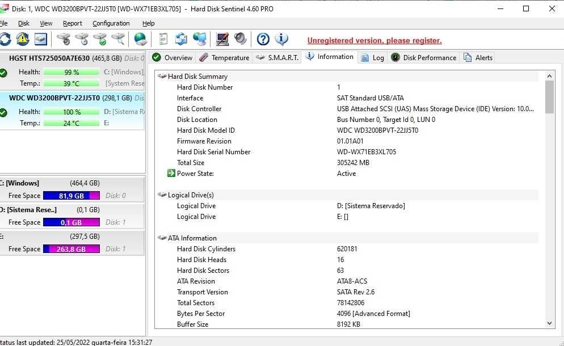
Task: Open the document page toolbar icon
Action: coord(163,39)
